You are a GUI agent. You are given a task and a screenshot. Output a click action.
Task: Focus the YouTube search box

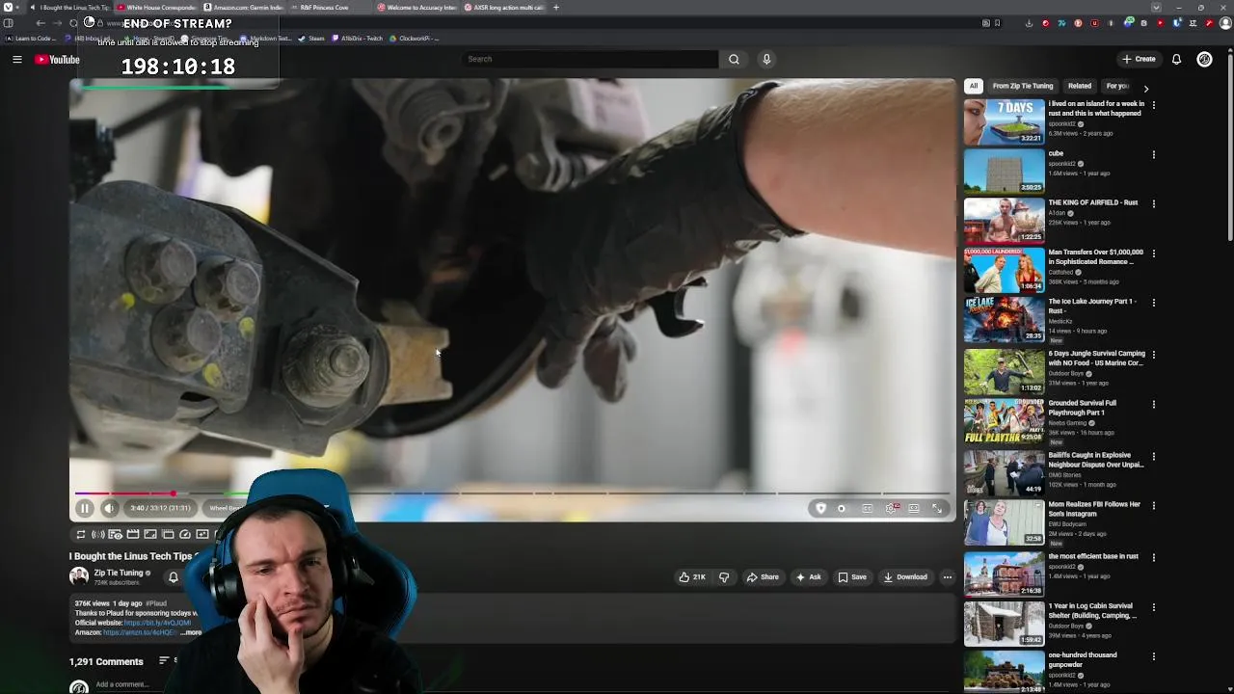tap(590, 60)
